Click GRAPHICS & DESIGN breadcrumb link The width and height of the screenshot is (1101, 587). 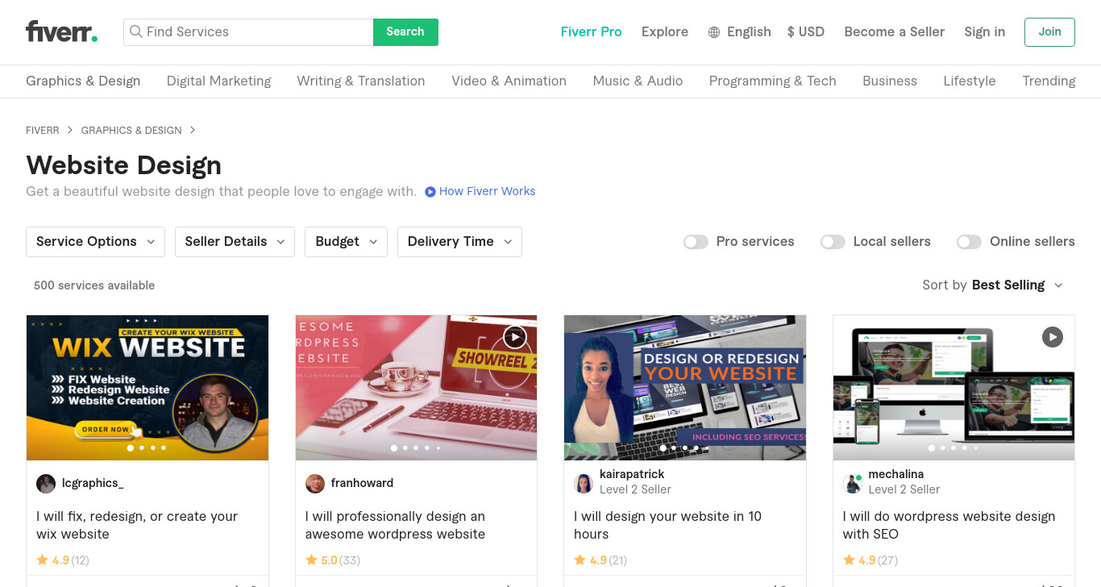131,130
